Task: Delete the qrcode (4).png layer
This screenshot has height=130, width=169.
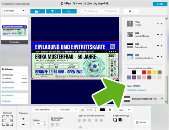Action: click(162, 35)
